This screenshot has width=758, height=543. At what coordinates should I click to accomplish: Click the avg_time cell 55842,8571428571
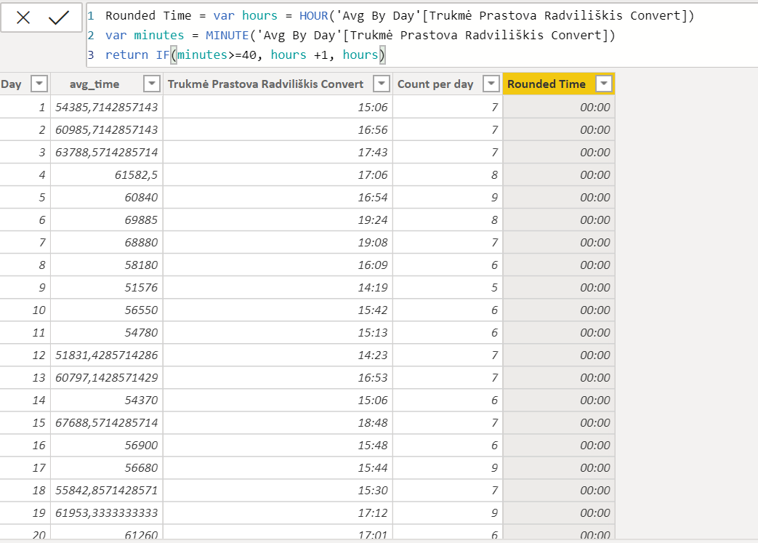(107, 490)
